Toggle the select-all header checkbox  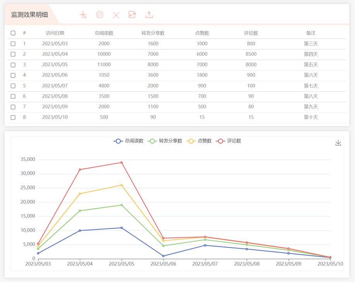[x=13, y=33]
